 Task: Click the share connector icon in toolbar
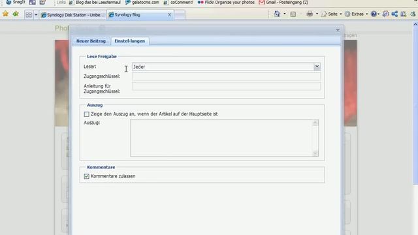click(x=394, y=14)
